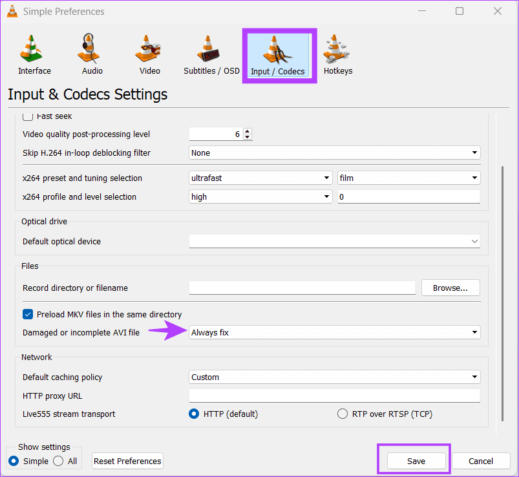This screenshot has width=519, height=477.
Task: Open the x264 preset dropdown showing ultrafast
Action: [x=260, y=178]
